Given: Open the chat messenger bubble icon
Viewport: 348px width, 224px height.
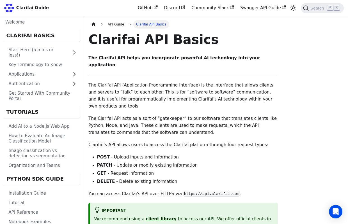Looking at the screenshot, I should point(336,212).
